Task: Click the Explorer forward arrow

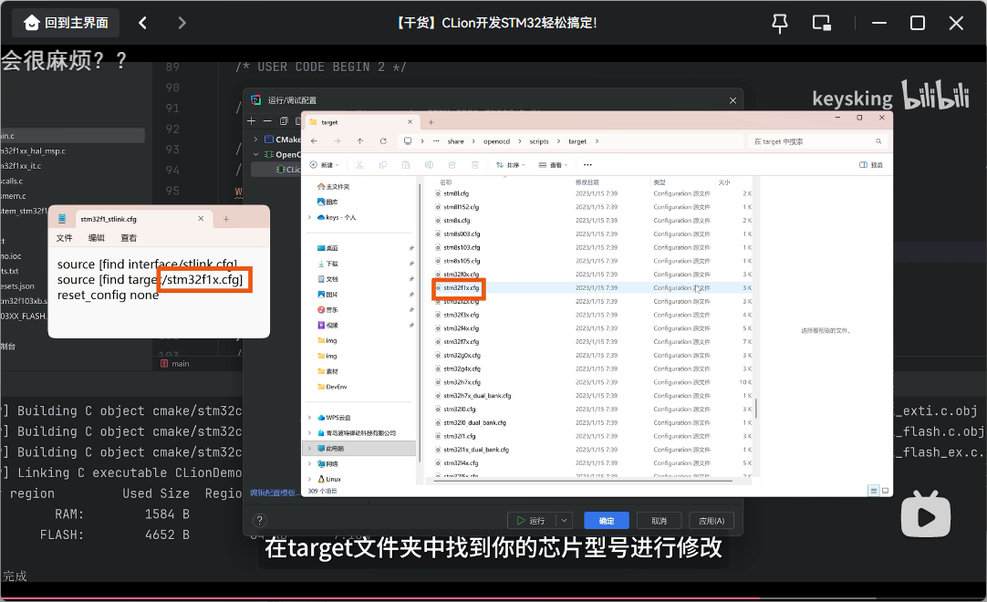Action: (338, 141)
